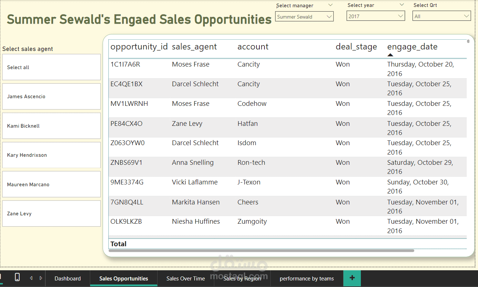Click engage_date sort arrow indicator
This screenshot has width=478, height=287.
pyautogui.click(x=390, y=55)
